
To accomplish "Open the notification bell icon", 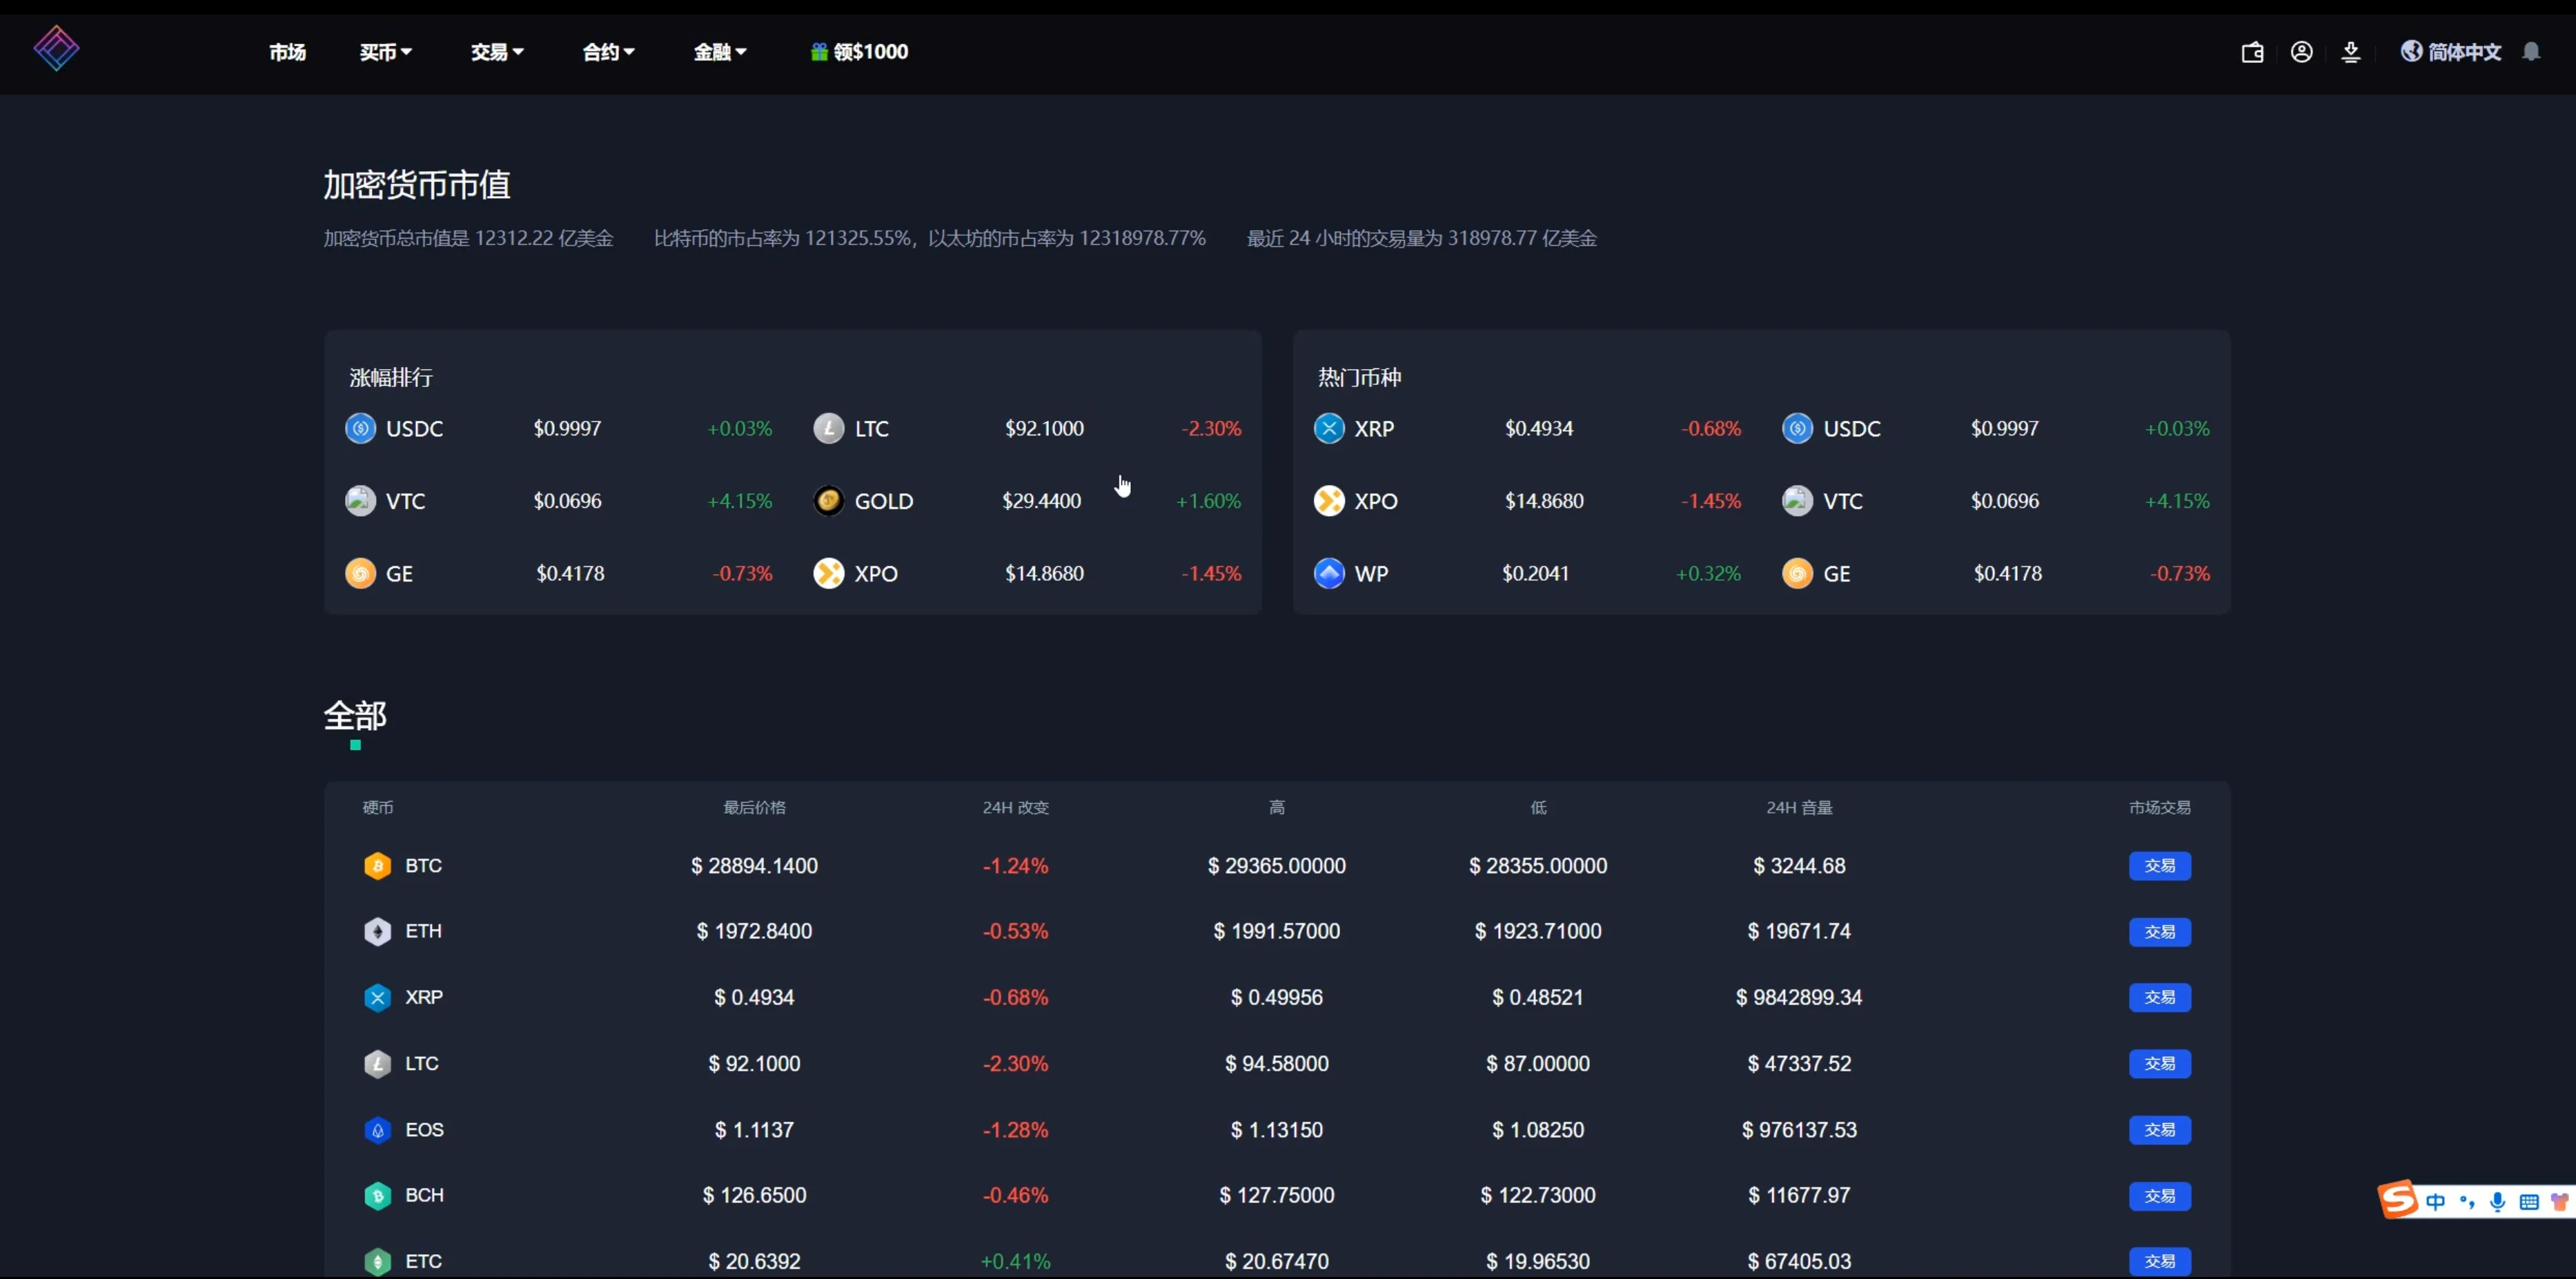I will pyautogui.click(x=2531, y=52).
